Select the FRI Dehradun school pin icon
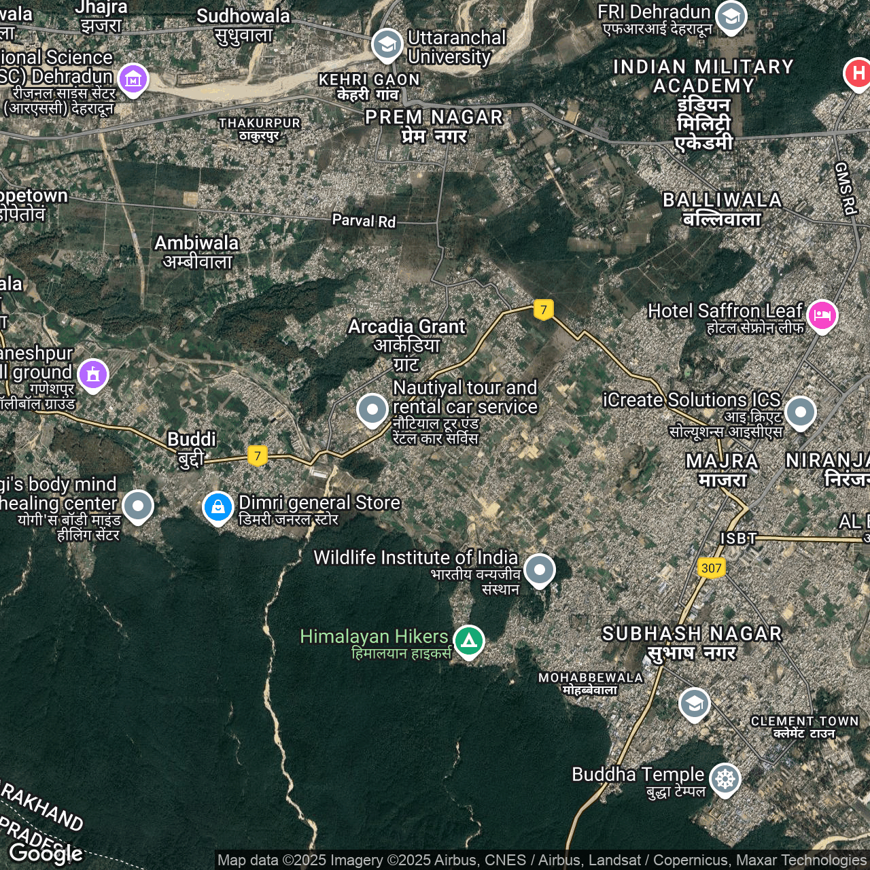The width and height of the screenshot is (870, 870). coord(731,17)
